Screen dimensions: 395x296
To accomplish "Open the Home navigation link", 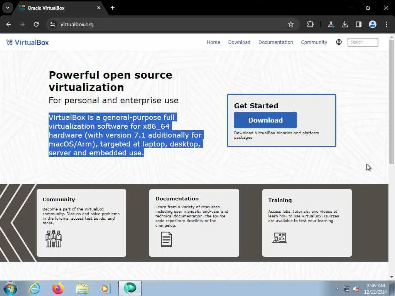I will [213, 42].
